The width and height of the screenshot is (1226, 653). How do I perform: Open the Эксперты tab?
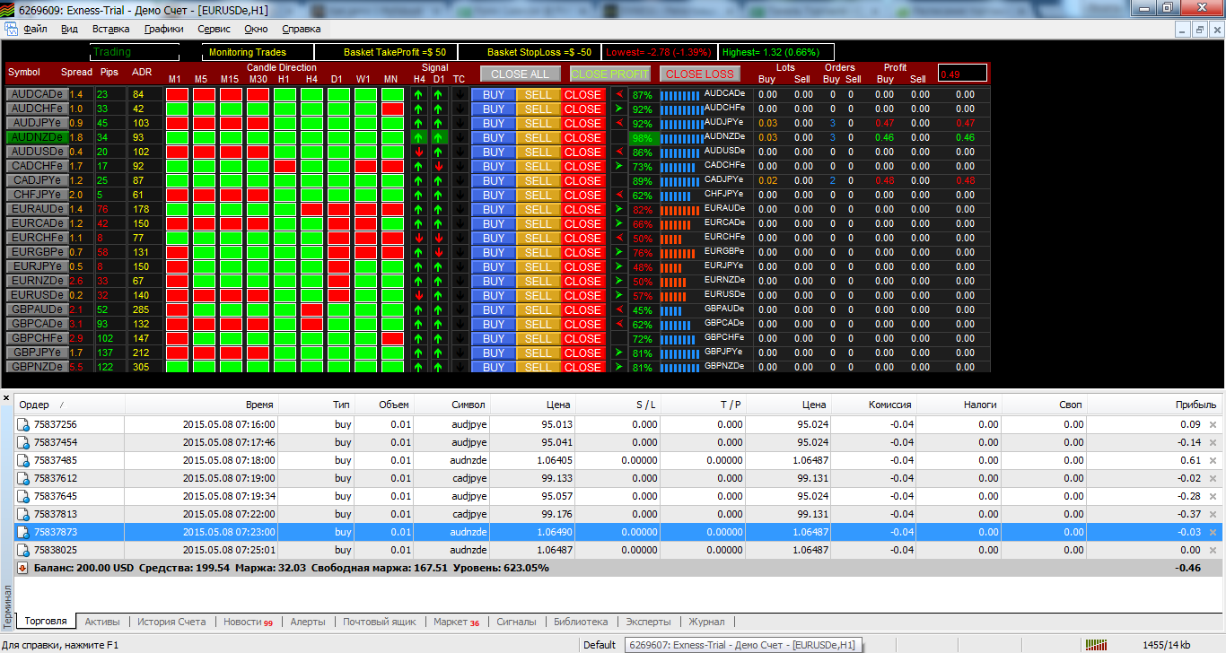pyautogui.click(x=648, y=622)
